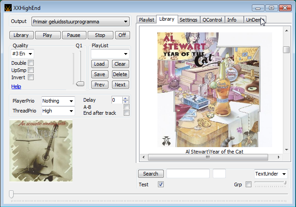Screen dimensions: 296x207
Task: Save the playlist with the Save button
Action: point(100,74)
